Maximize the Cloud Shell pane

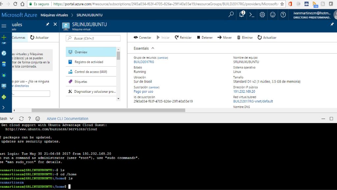pos(331,118)
